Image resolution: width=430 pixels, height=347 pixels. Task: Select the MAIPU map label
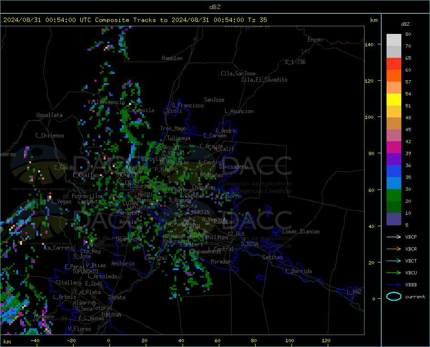coord(145,194)
